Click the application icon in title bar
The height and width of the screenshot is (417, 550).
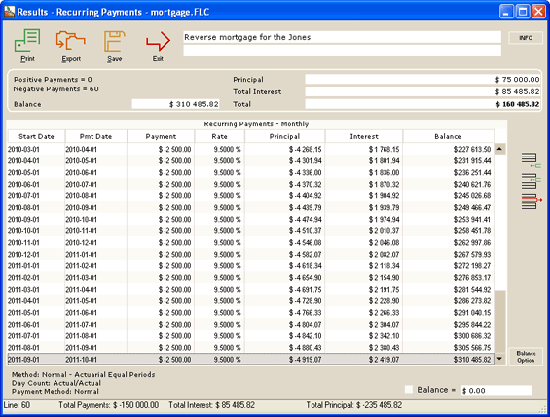10,12
